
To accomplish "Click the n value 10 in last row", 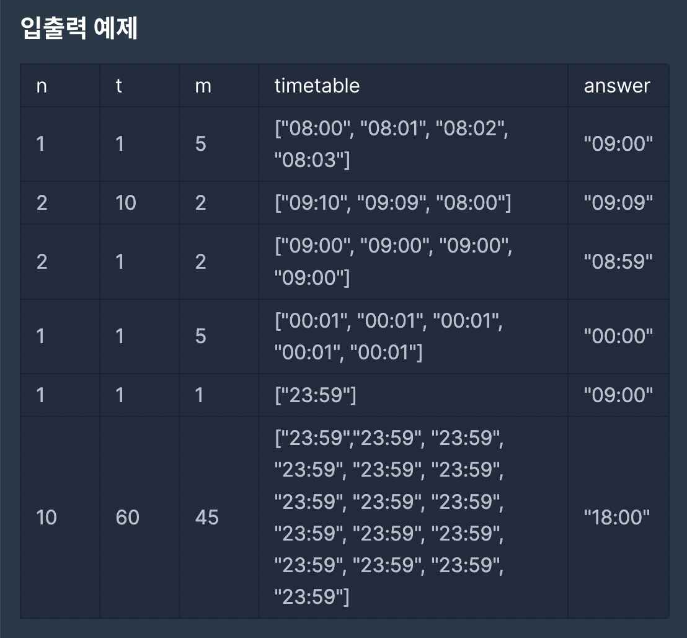I will click(x=60, y=518).
